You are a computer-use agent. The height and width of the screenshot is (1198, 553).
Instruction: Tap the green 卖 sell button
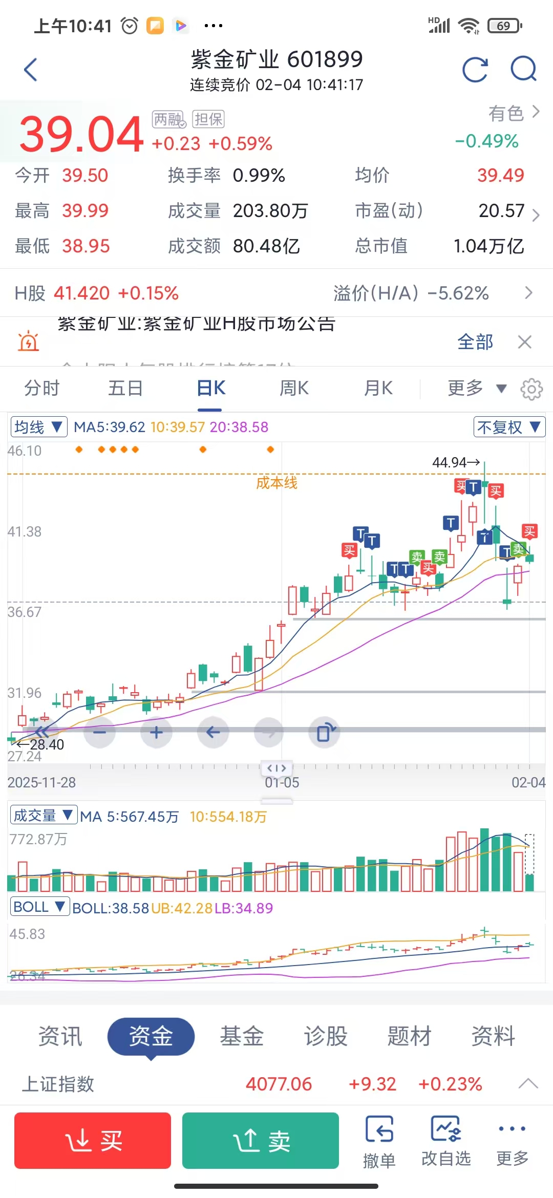(261, 1141)
